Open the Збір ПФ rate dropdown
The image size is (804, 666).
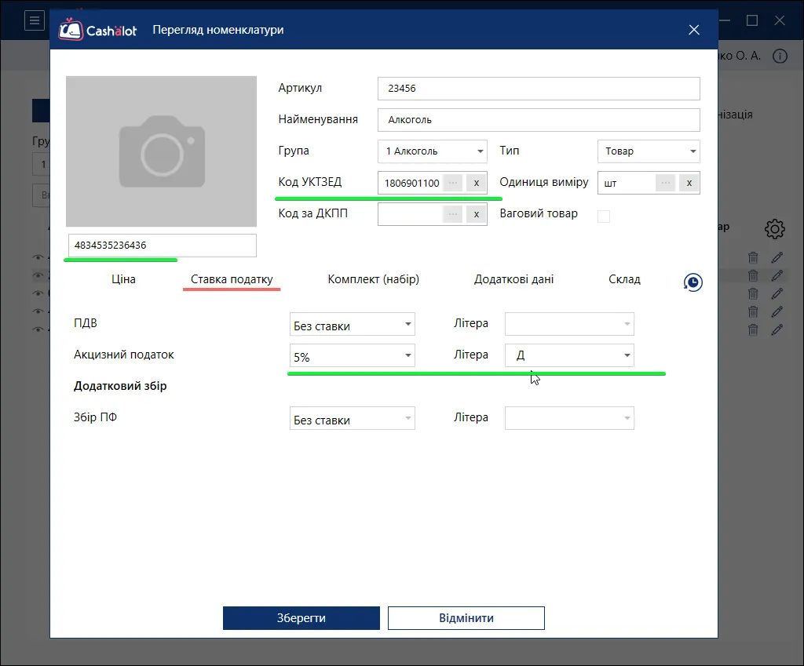pos(353,418)
